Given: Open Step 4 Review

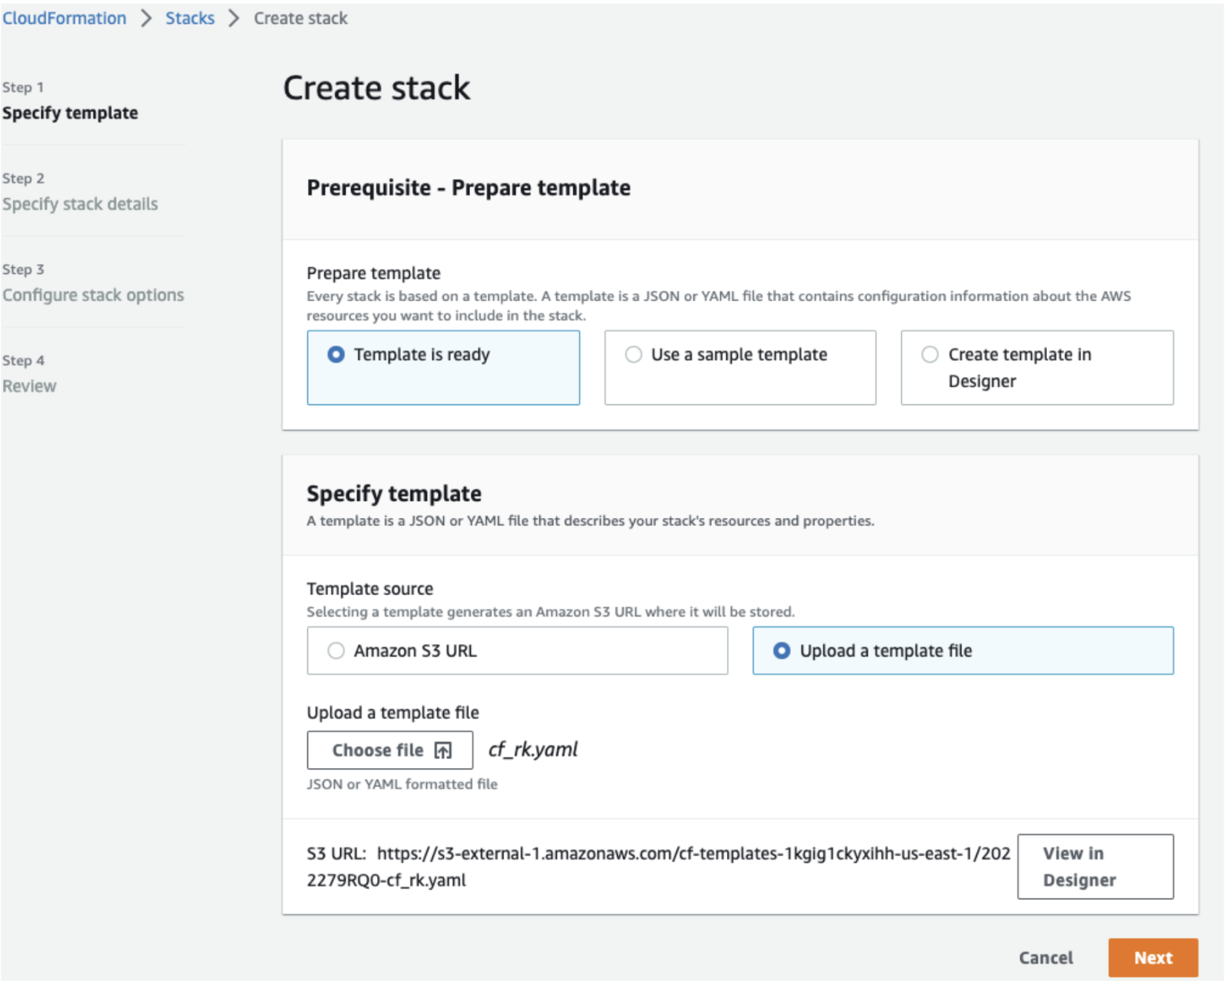Looking at the screenshot, I should click(30, 385).
